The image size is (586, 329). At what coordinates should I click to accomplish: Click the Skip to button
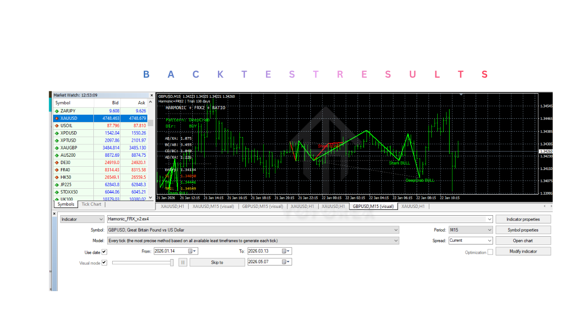217,262
